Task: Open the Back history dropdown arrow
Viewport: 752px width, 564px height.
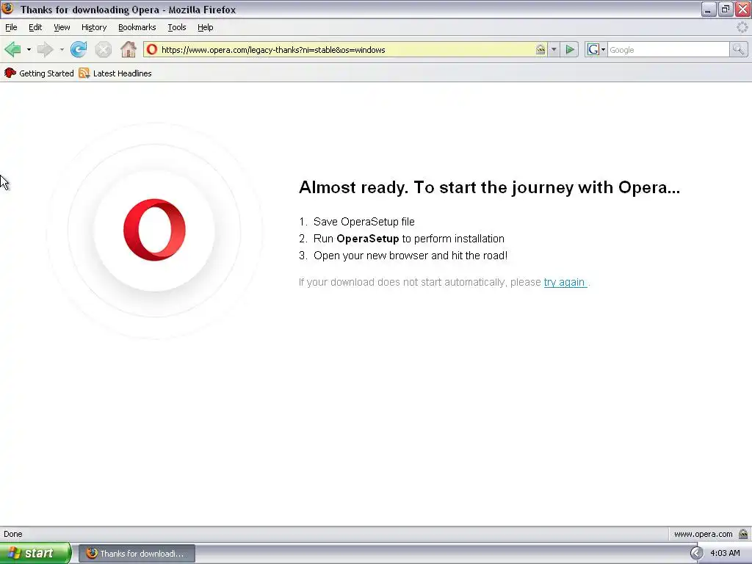Action: [x=29, y=49]
